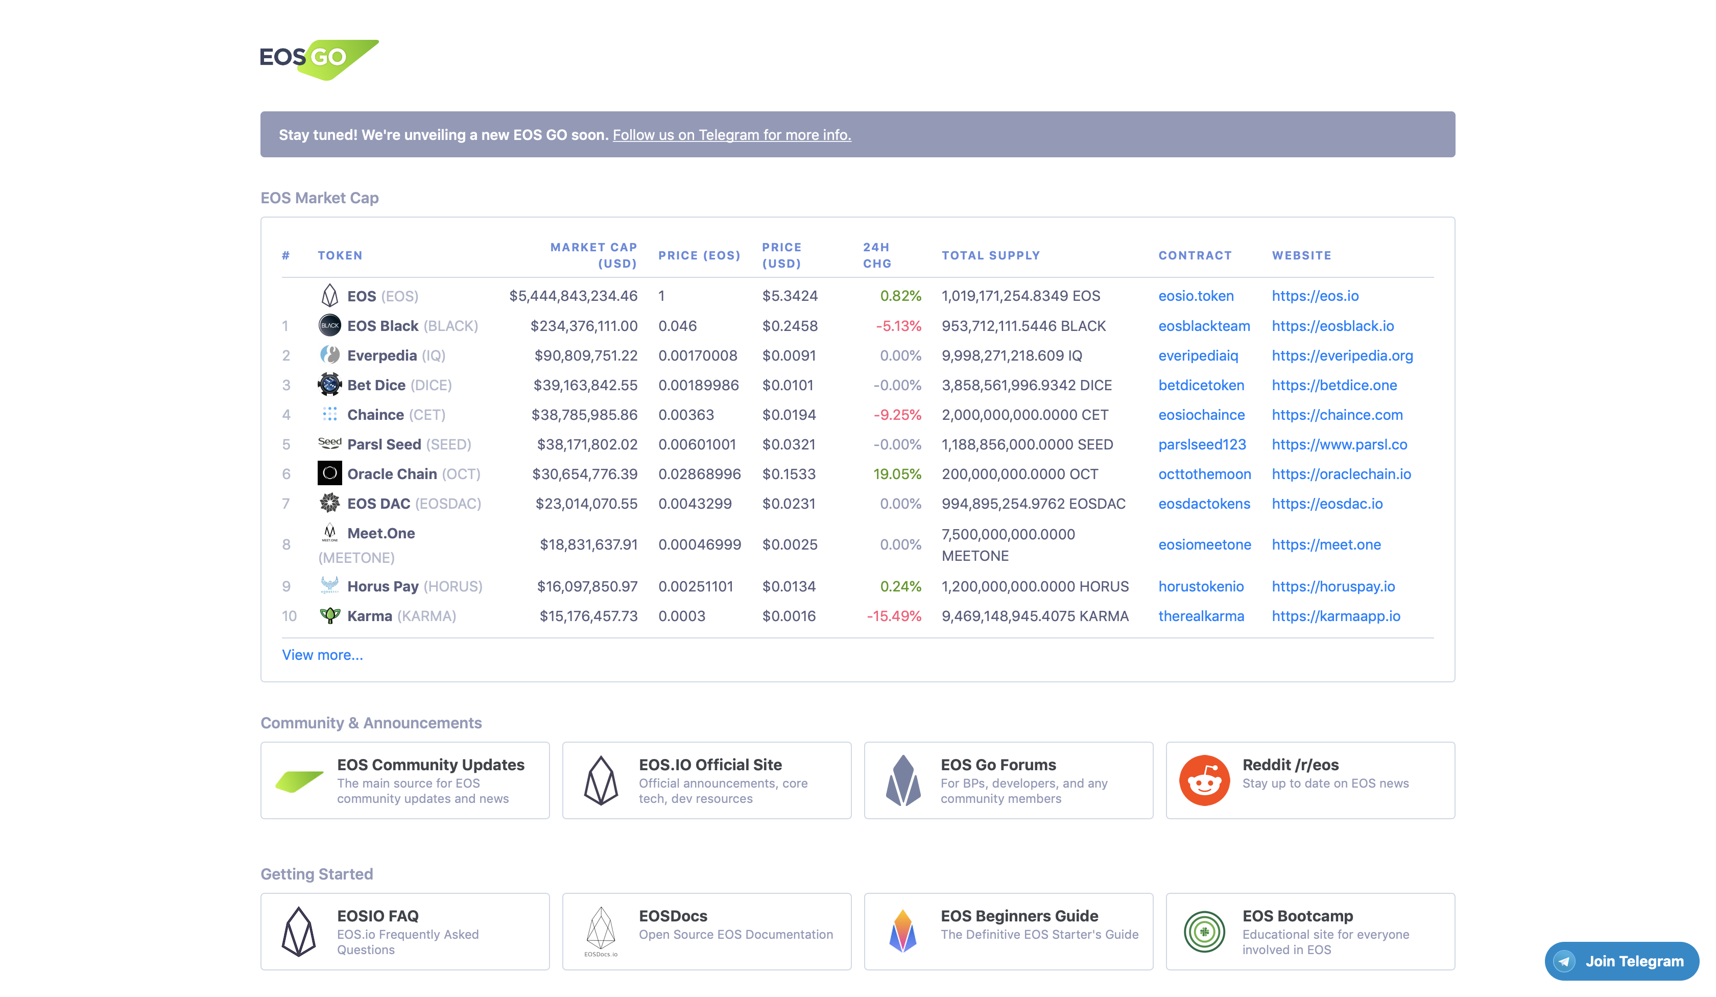Click the Total Supply column header

991,255
